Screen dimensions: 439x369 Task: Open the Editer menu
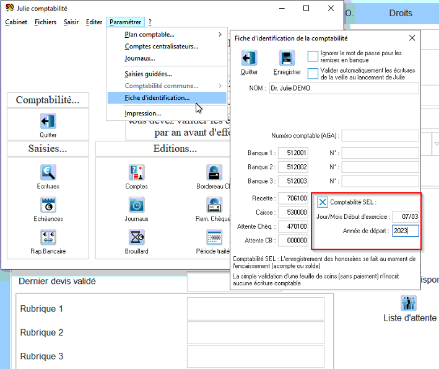point(94,22)
